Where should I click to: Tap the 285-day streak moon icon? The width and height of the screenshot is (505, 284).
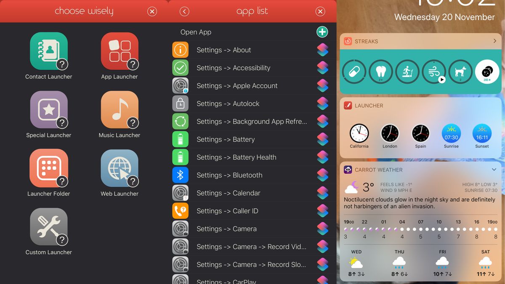click(487, 72)
